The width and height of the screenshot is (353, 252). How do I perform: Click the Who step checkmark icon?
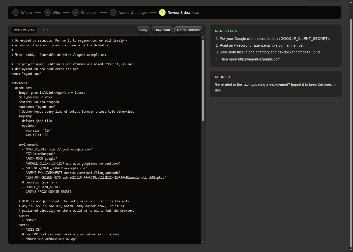47,13
